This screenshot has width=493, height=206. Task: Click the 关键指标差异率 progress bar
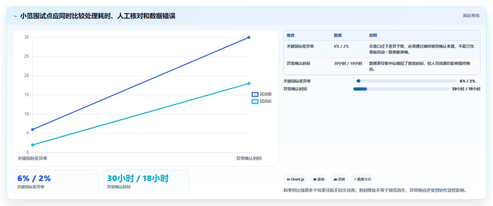[407, 81]
